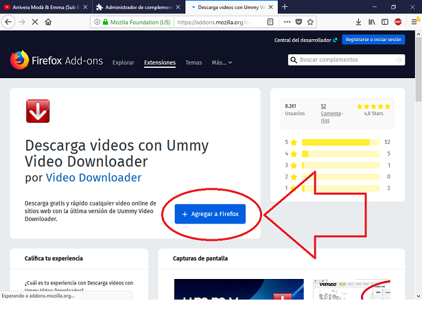
Task: Show site information icon in address bar
Action: coord(97,22)
